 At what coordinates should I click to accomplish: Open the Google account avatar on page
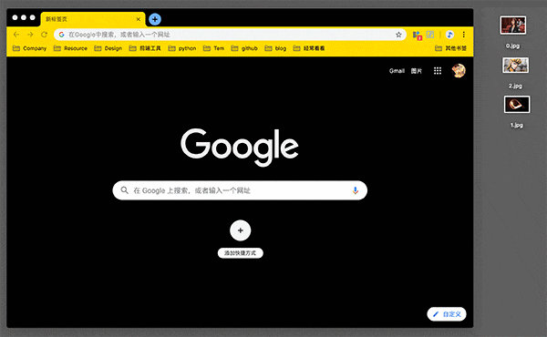coord(459,71)
